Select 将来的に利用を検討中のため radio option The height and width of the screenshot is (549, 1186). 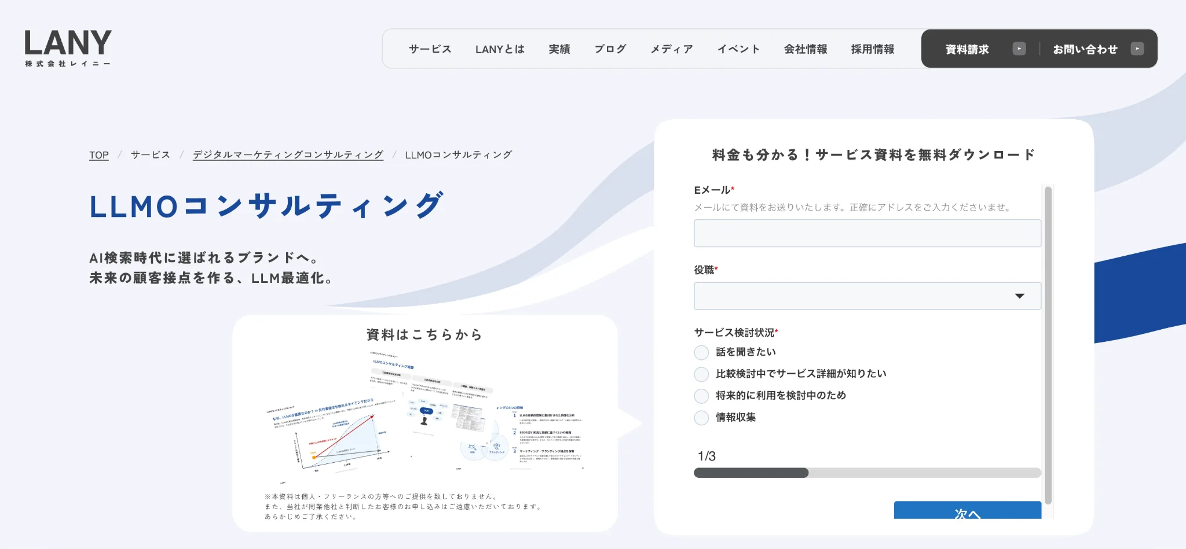(701, 396)
